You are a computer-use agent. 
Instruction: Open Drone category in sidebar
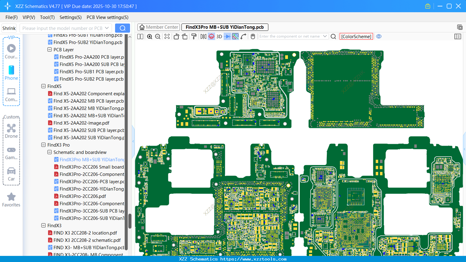(11, 131)
